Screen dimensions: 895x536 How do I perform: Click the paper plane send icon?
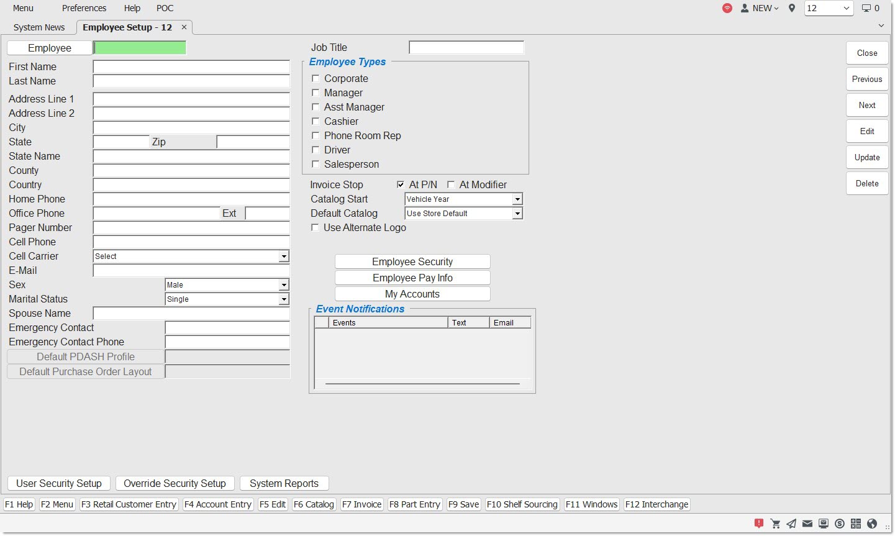tap(791, 524)
